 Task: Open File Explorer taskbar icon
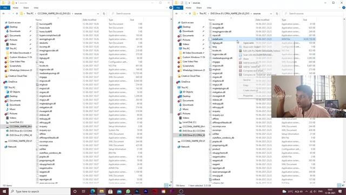(102, 191)
